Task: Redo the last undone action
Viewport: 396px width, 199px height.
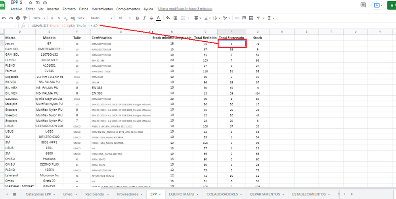Action: click(x=11, y=18)
